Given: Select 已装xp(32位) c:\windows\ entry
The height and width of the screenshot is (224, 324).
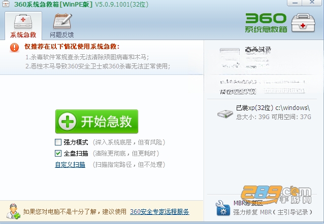Looking at the screenshot, I should (x=273, y=107).
